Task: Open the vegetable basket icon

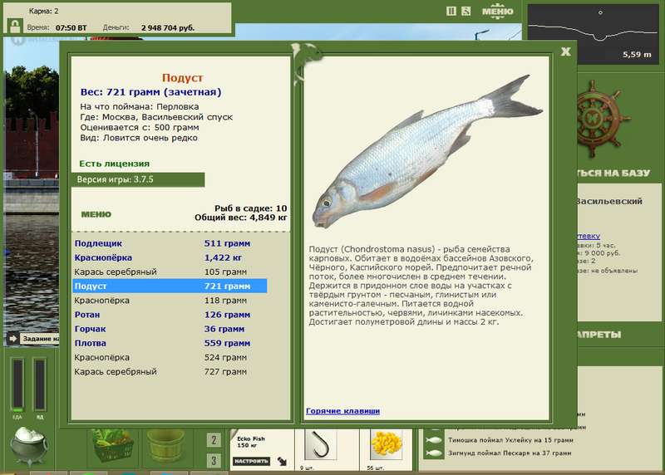Action: [111, 445]
